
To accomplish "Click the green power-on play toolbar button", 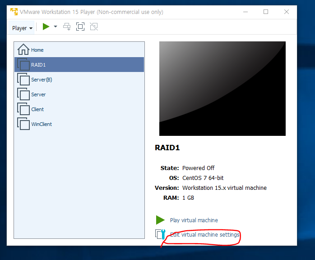I will coord(46,27).
